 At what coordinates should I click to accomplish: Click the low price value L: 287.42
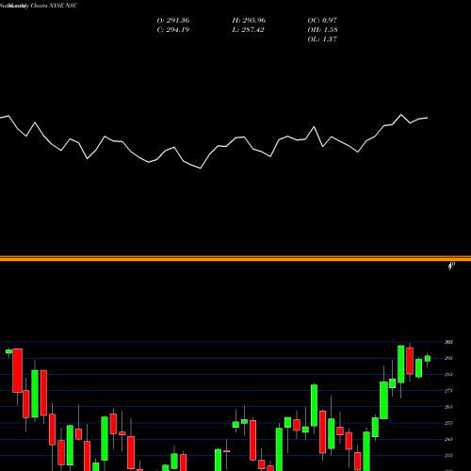click(x=248, y=30)
